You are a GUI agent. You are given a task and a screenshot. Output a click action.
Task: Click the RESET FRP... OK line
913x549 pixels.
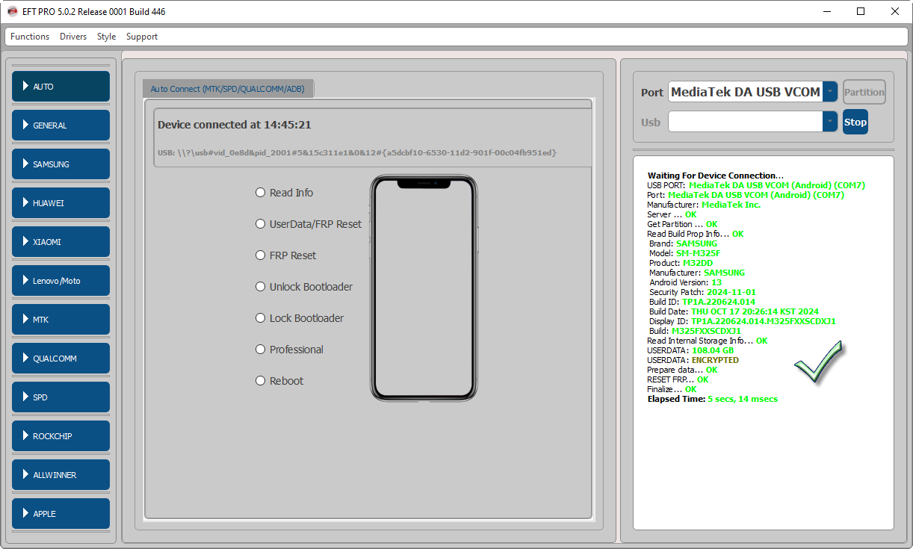coord(678,379)
